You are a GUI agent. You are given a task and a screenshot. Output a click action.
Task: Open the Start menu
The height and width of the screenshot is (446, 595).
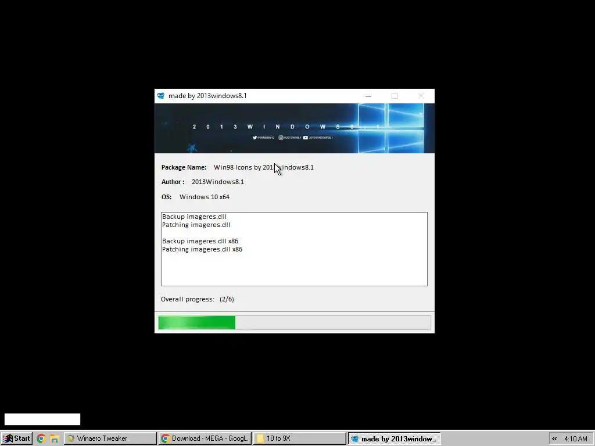click(16, 438)
